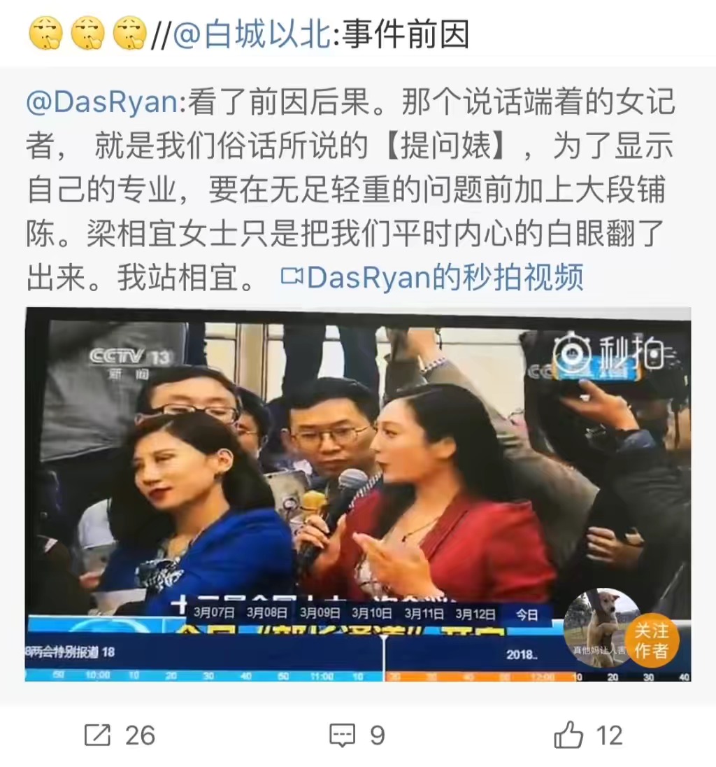Select the 3月12日 date tab
The image size is (716, 767).
pos(475,612)
